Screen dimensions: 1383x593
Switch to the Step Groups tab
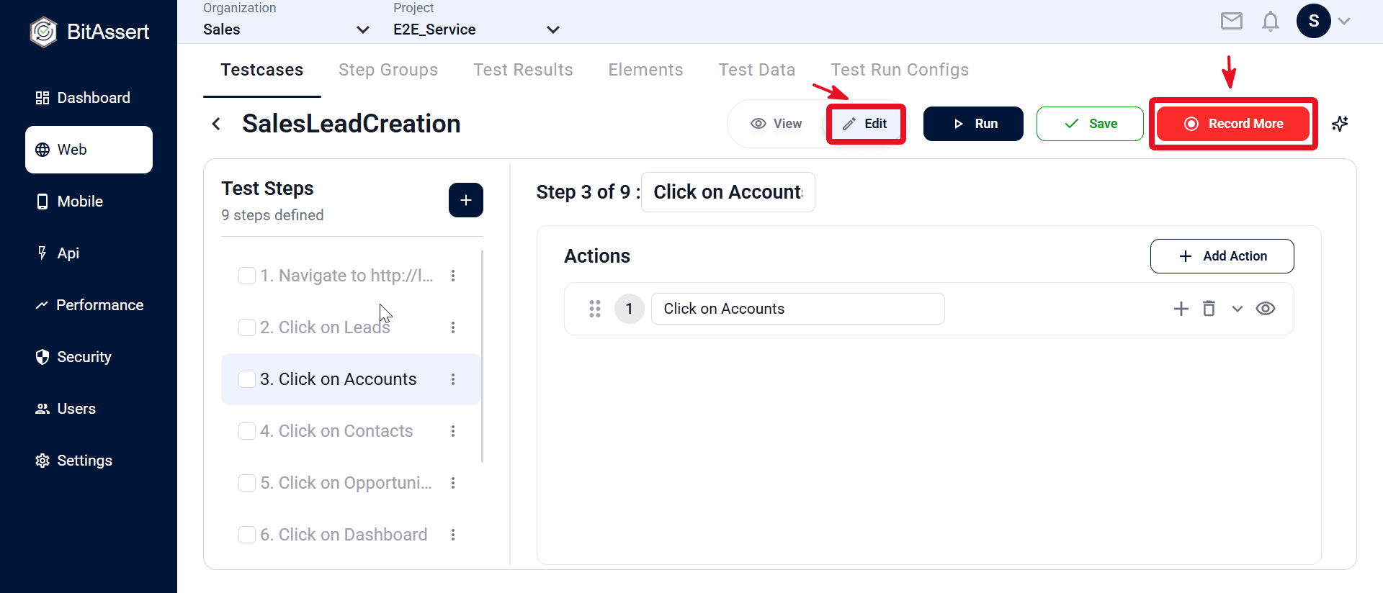(x=388, y=70)
